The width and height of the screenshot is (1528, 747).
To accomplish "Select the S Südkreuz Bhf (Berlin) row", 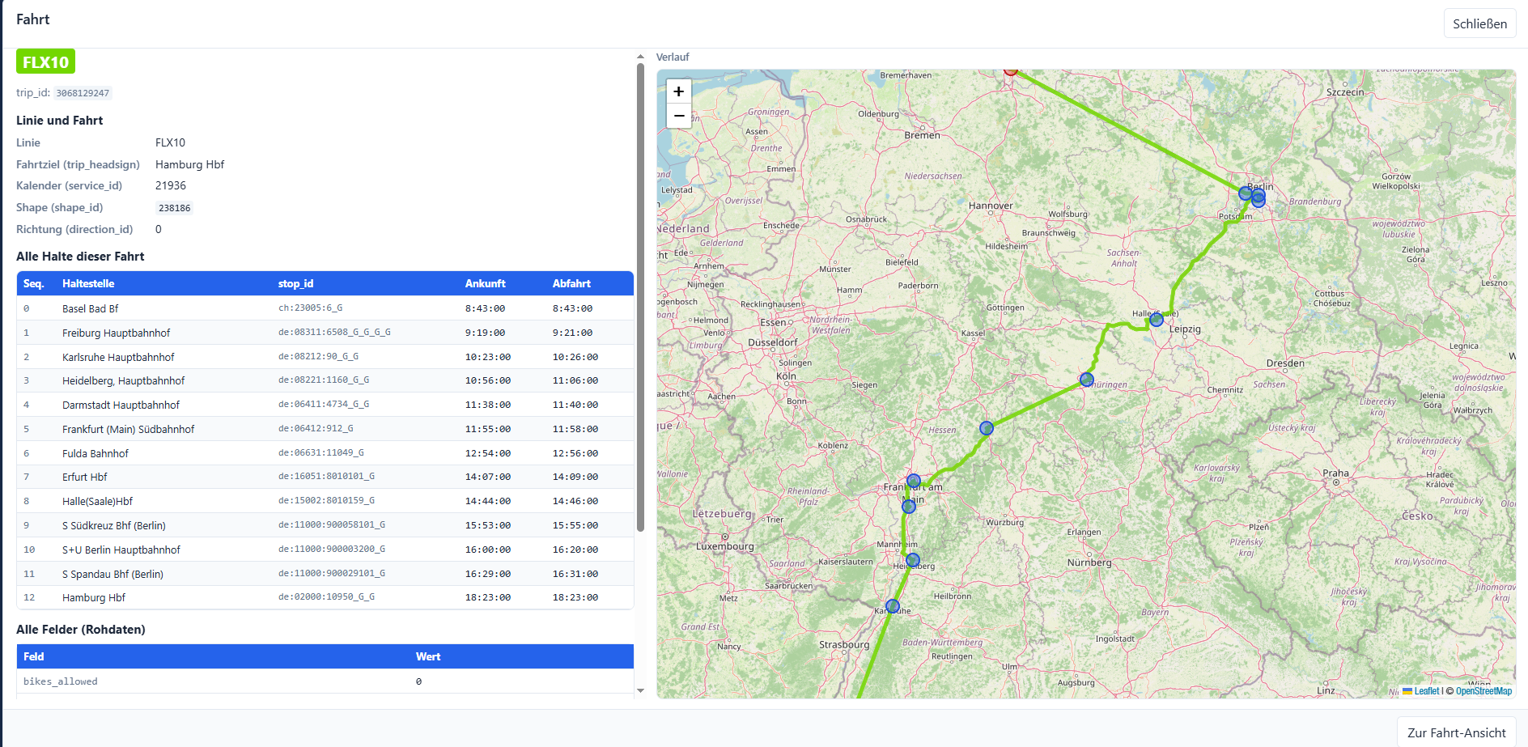I will coord(325,525).
